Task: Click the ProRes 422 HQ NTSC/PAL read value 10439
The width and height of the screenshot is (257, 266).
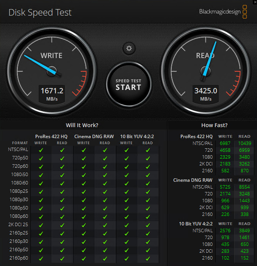Action: pyautogui.click(x=244, y=143)
